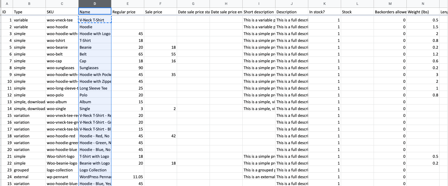Select column D header
The width and height of the screenshot is (448, 186).
tap(95, 4)
